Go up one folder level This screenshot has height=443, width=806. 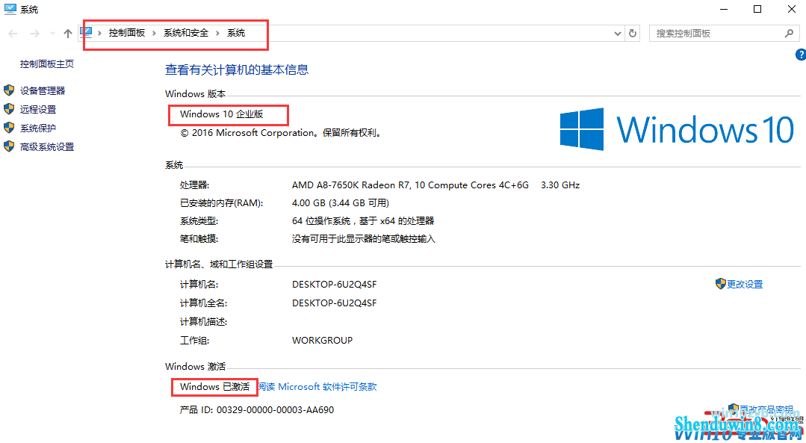tap(68, 34)
